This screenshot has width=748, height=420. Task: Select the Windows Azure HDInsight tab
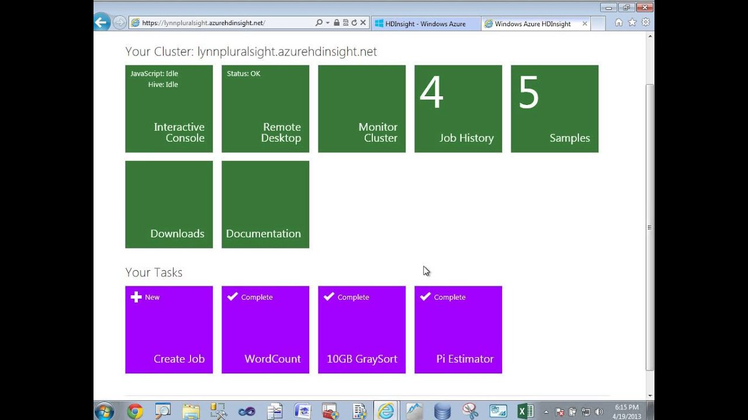535,24
